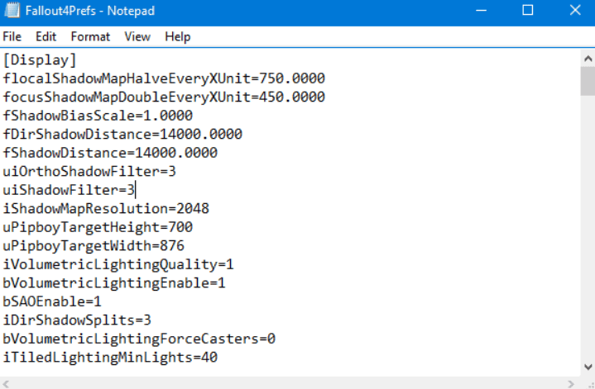Click the horizontal scrollbar left arrow
The image size is (595, 389).
(x=6, y=384)
